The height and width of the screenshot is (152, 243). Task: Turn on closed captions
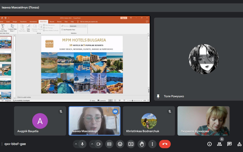(x=109, y=144)
